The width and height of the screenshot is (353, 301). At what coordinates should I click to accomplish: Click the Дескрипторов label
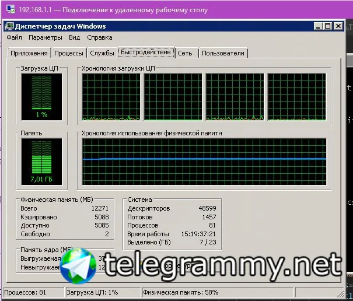pyautogui.click(x=149, y=208)
